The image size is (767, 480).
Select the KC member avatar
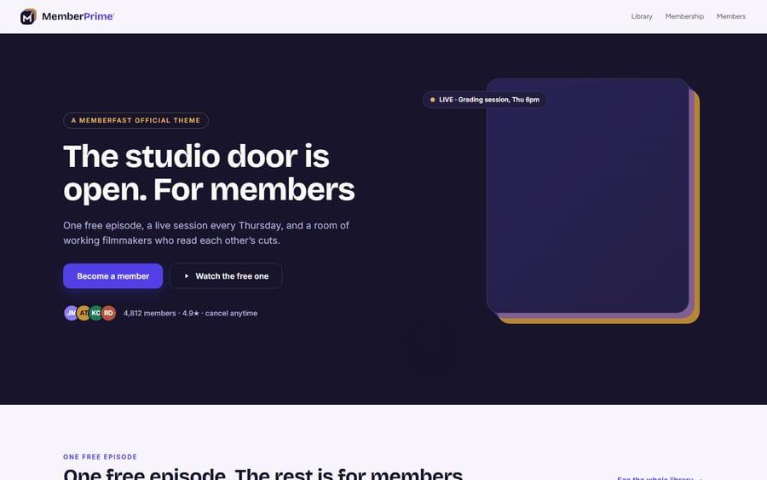coord(95,313)
